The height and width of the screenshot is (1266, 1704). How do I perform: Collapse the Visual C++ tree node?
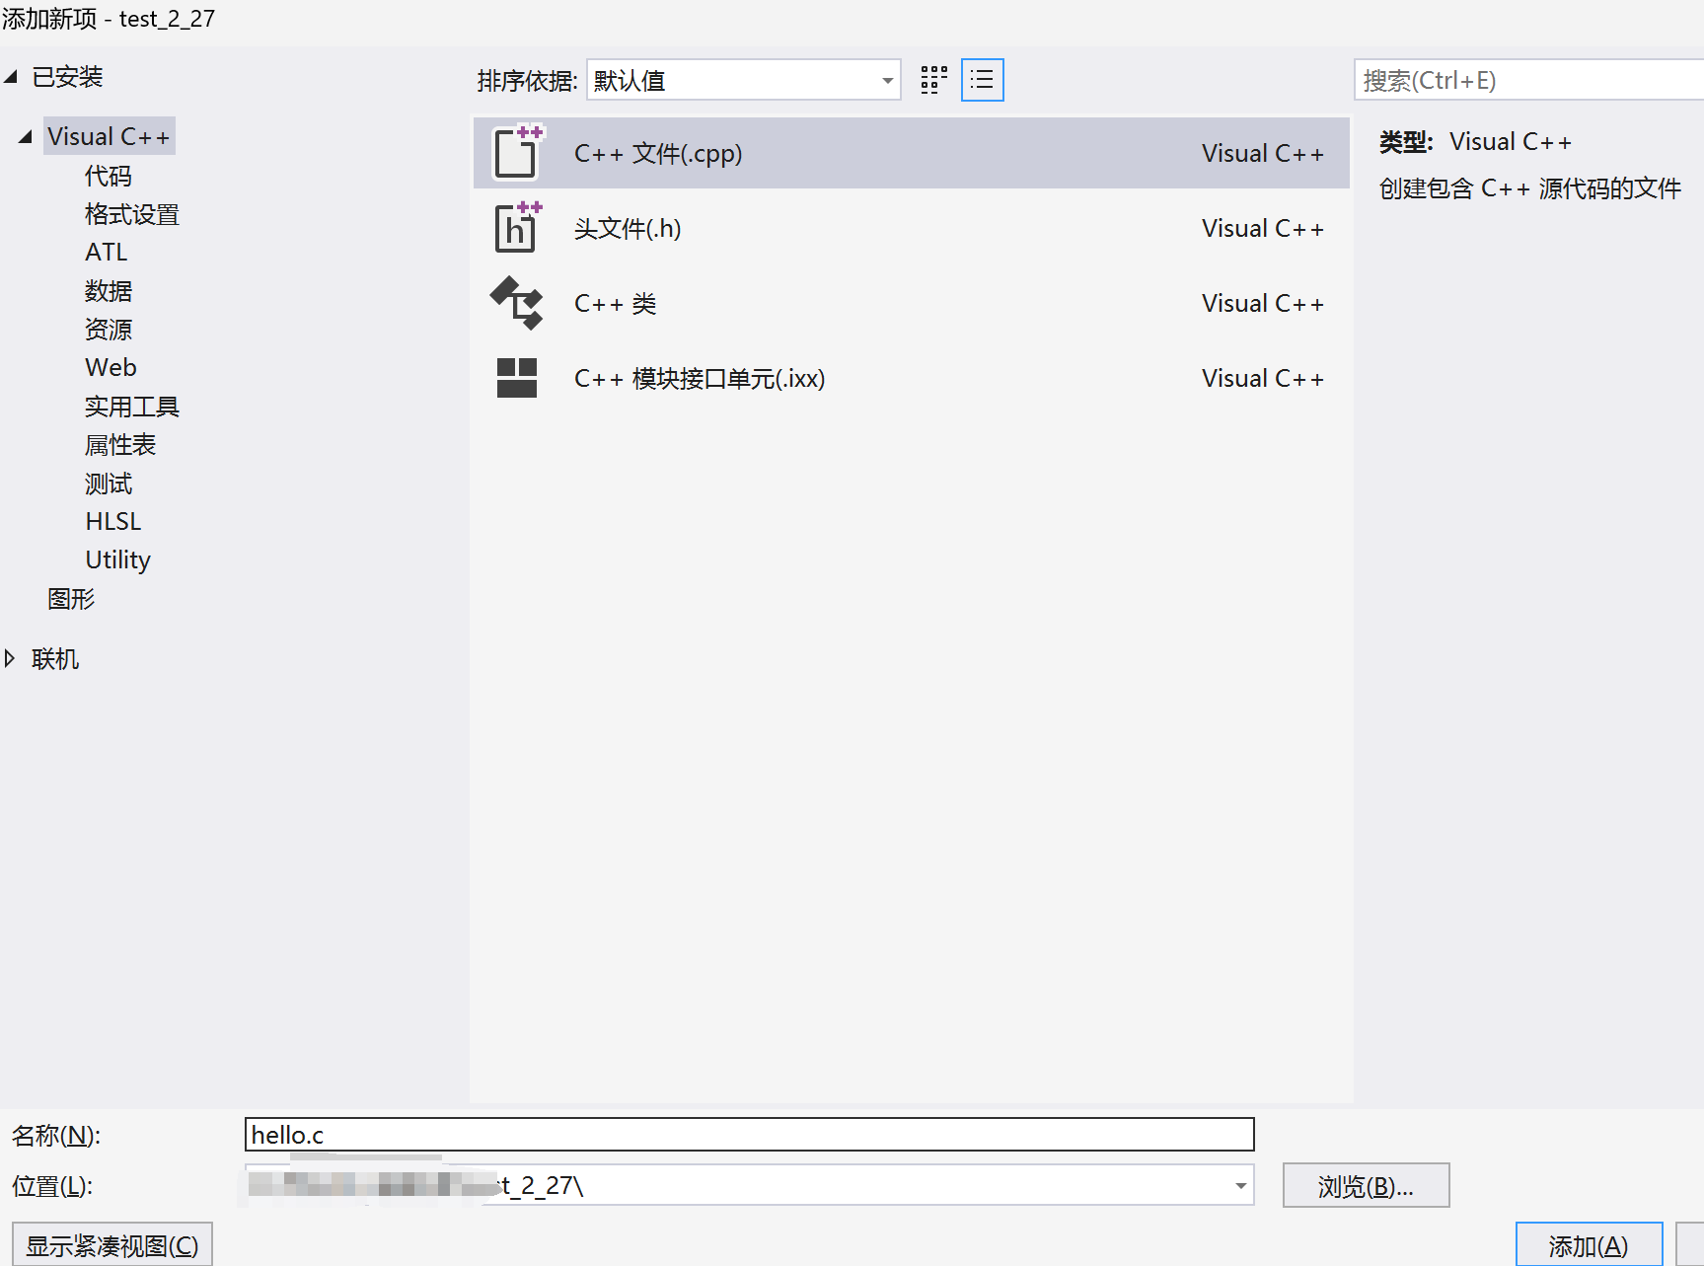pyautogui.click(x=26, y=137)
